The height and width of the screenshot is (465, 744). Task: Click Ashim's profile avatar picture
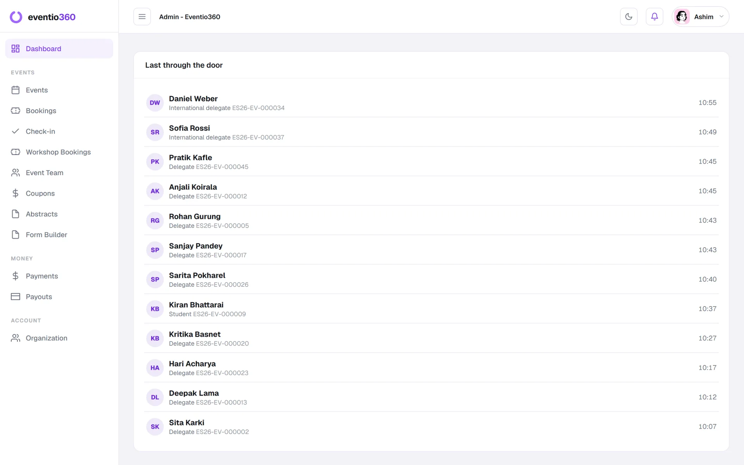(x=682, y=17)
